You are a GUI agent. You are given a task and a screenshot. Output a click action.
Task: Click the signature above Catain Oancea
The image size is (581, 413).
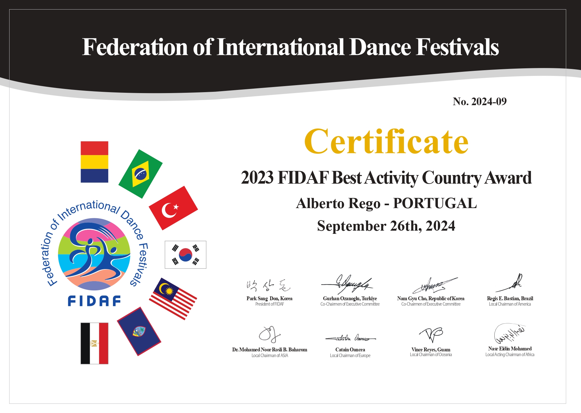tap(351, 338)
